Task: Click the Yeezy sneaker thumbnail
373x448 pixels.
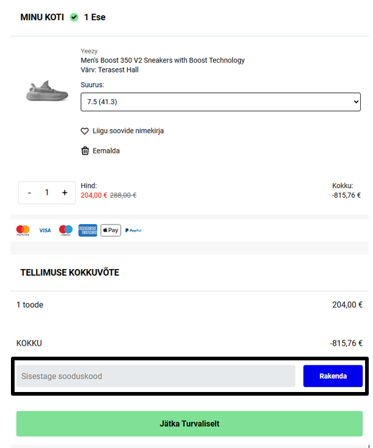Action: coord(46,91)
